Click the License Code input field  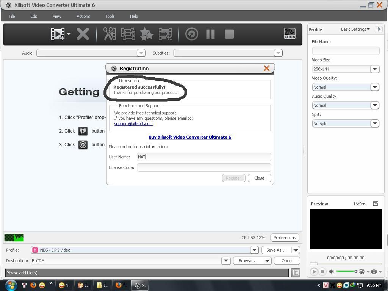coord(204,167)
